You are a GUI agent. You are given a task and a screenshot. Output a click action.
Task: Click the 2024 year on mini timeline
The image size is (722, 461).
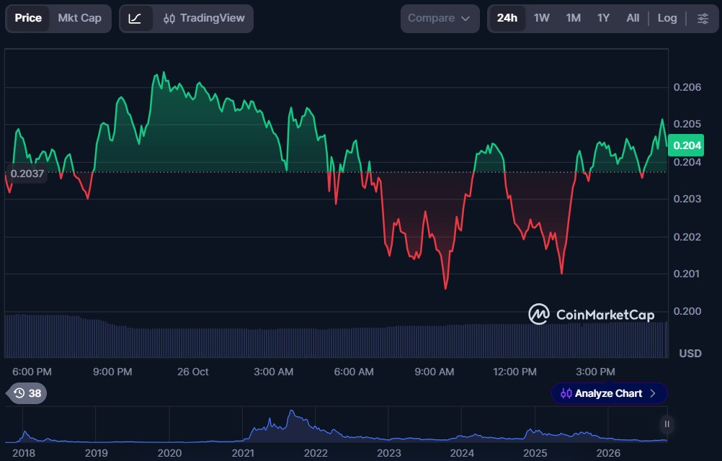point(462,453)
